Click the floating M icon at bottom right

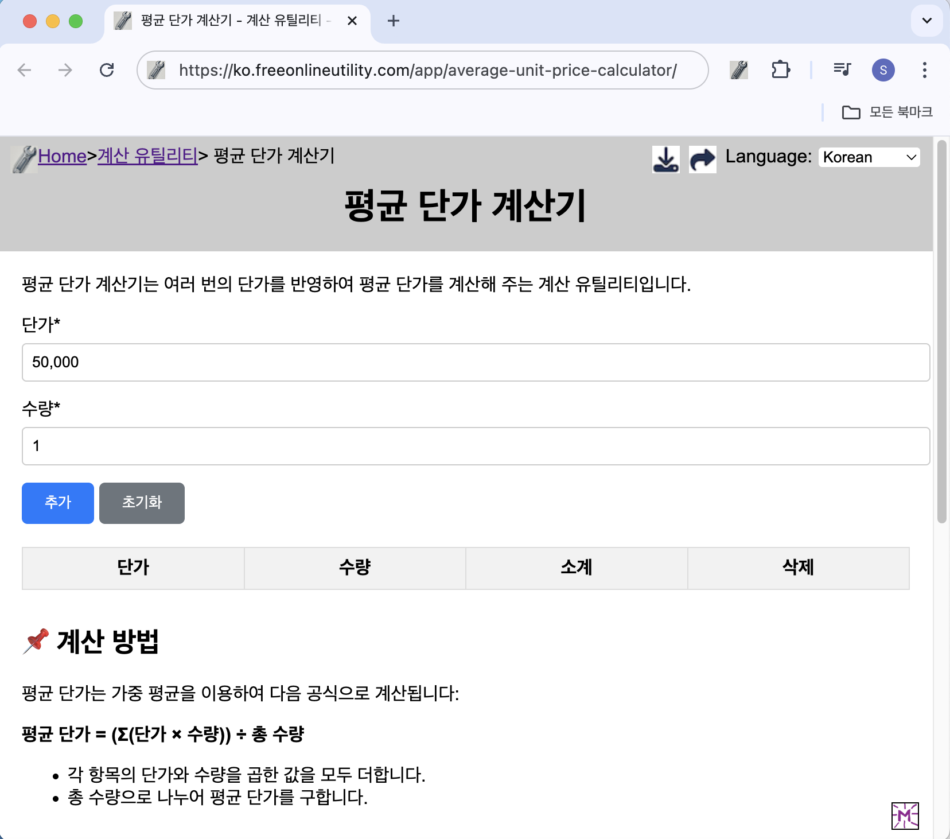click(x=905, y=815)
